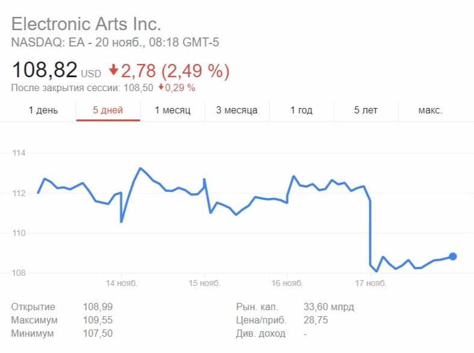
Task: Show the 5 лет chart range
Action: pos(366,110)
